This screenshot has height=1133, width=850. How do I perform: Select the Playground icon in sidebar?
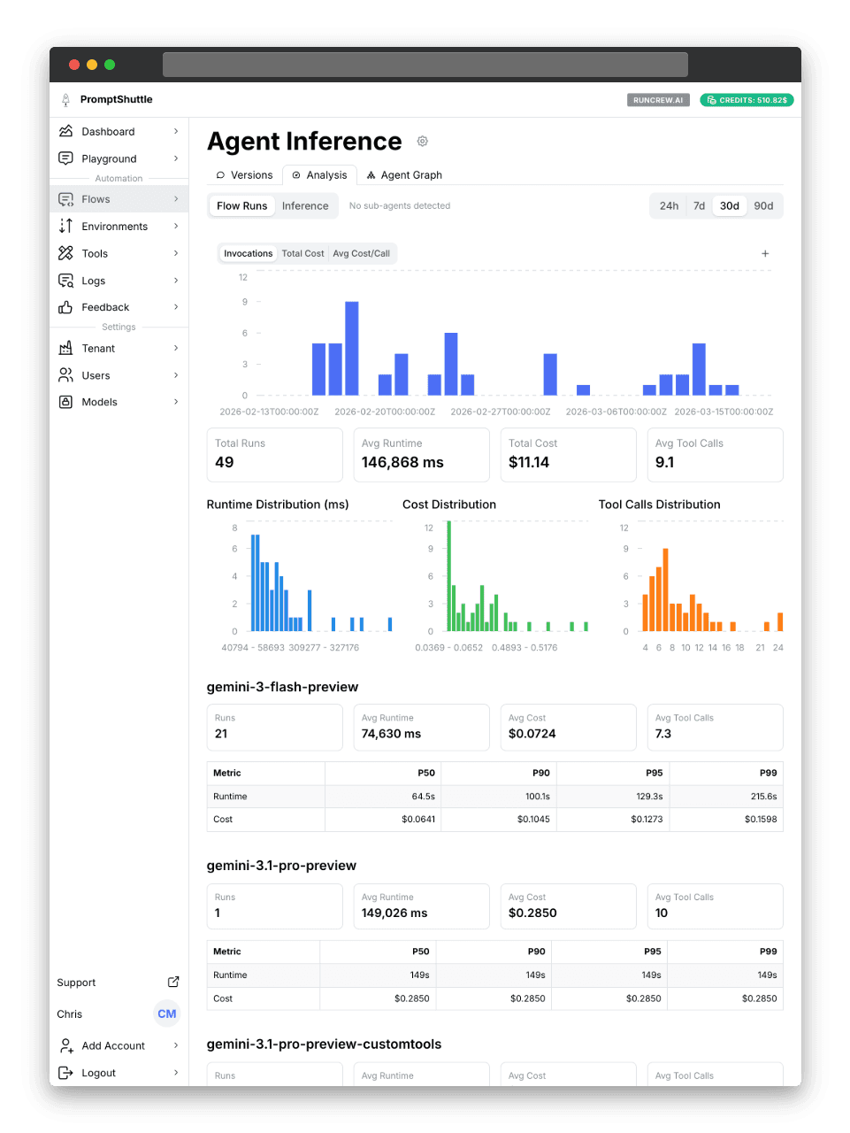65,158
